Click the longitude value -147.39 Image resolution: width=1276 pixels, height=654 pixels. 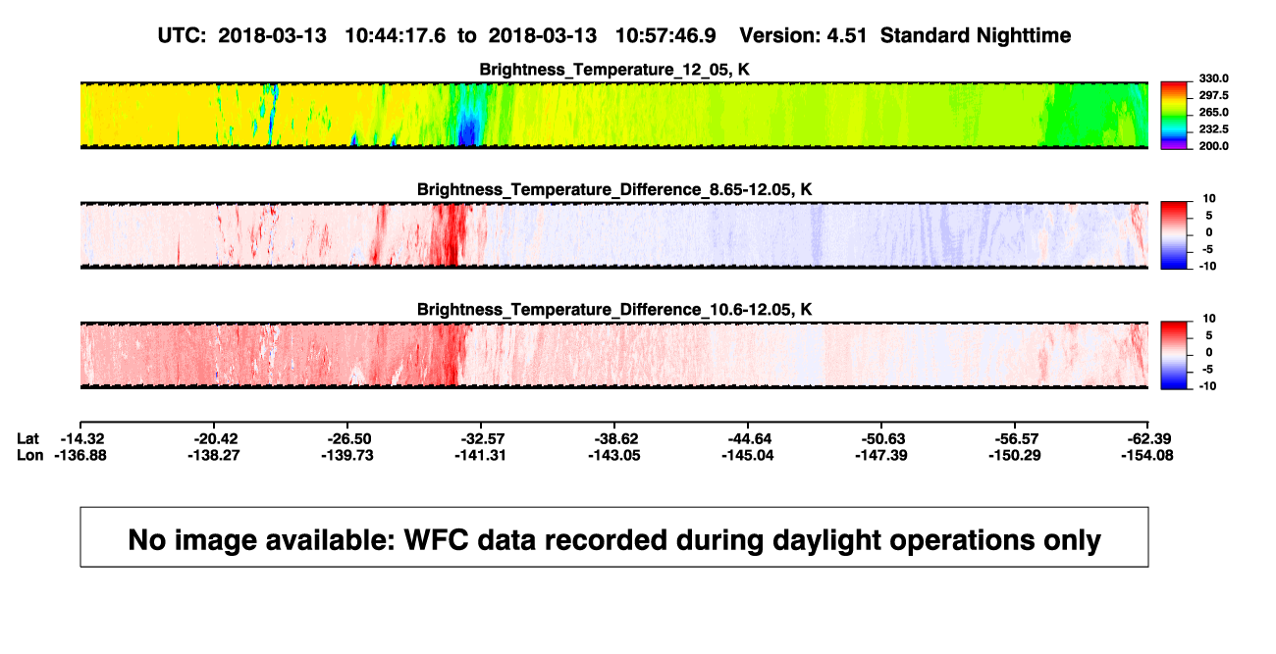881,455
